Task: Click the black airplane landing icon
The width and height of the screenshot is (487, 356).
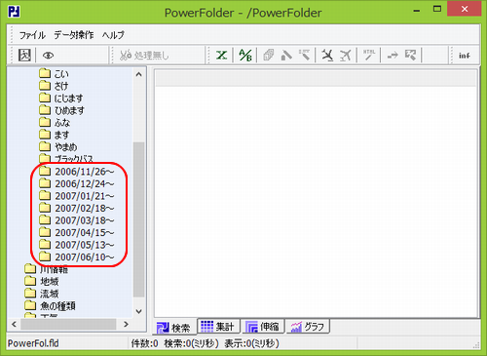Action: [327, 55]
